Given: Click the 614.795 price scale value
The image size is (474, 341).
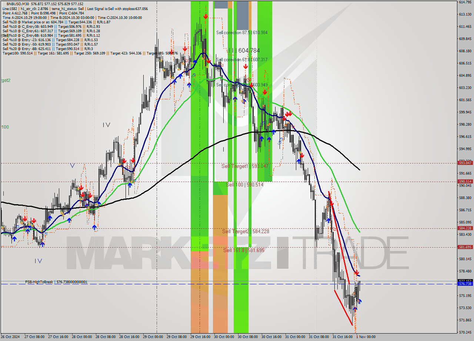Looking at the screenshot, I should click(465, 2).
